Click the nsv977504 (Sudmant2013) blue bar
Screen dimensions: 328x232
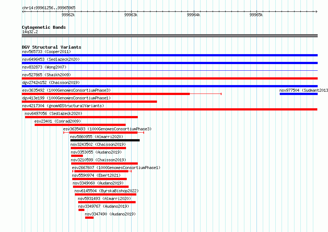point(299,94)
